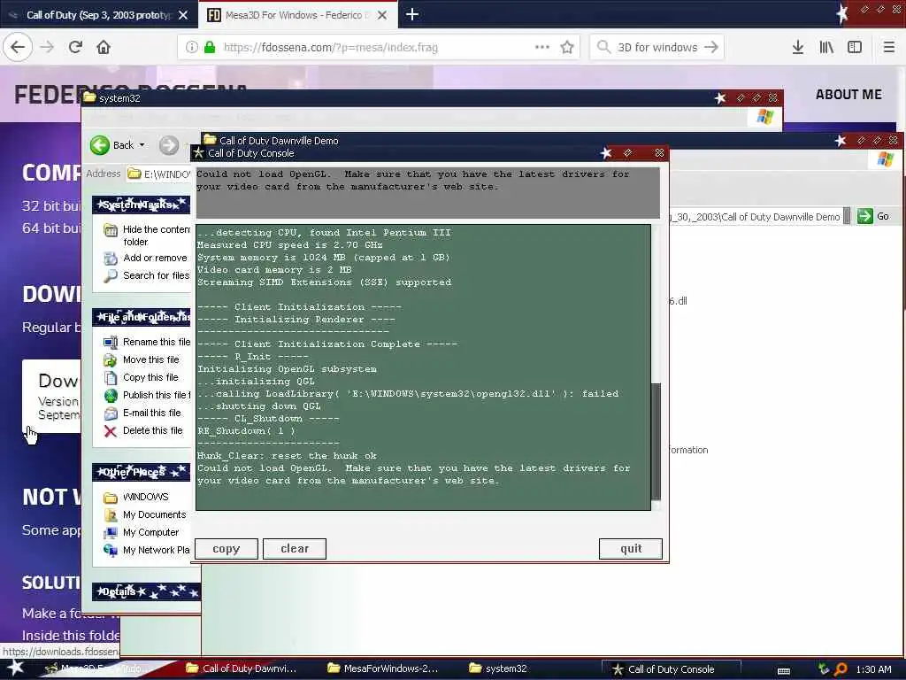906x680 pixels.
Task: Collapse the System Tasks panel
Action: [141, 205]
